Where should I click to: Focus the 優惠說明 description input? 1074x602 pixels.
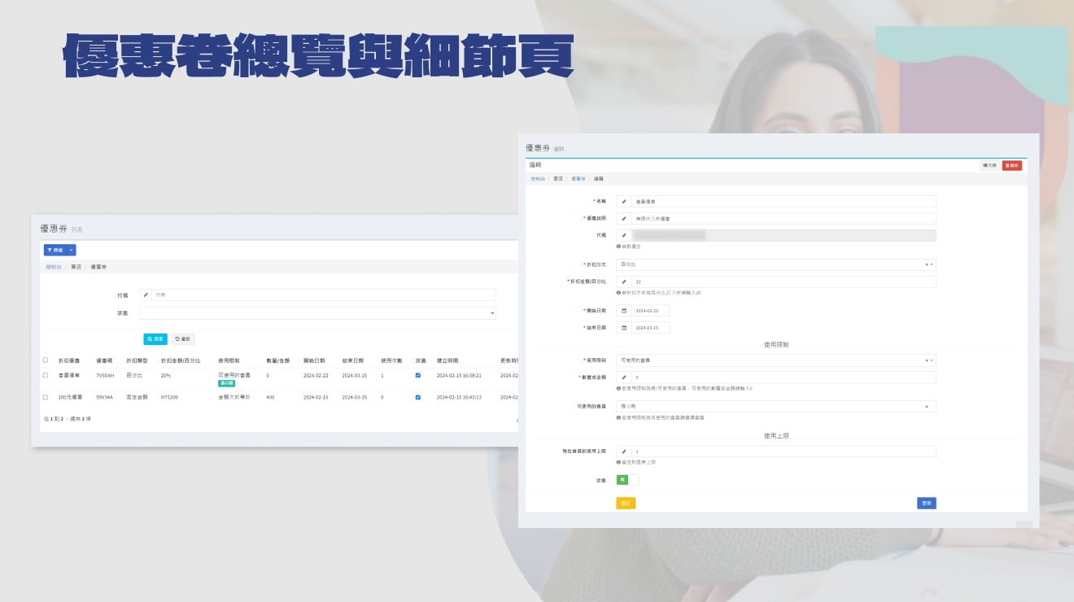[x=784, y=218]
